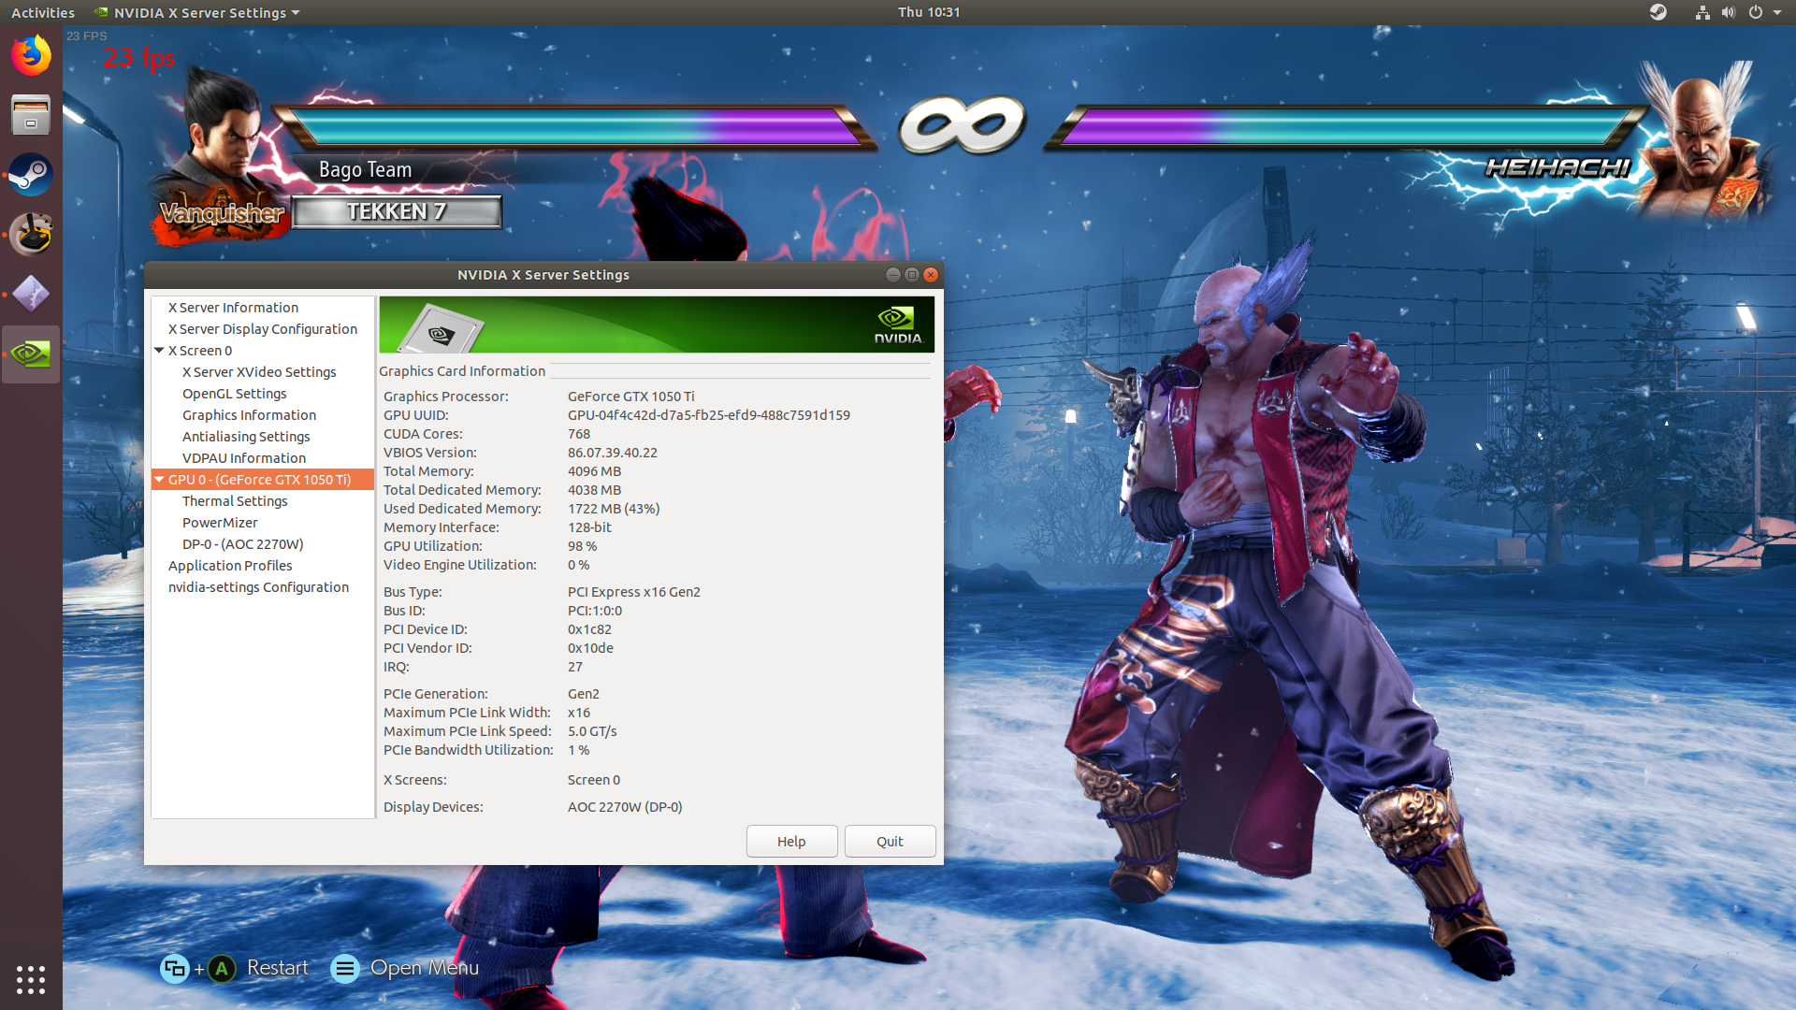Open the clock showing Thu 10:31

pos(929,12)
